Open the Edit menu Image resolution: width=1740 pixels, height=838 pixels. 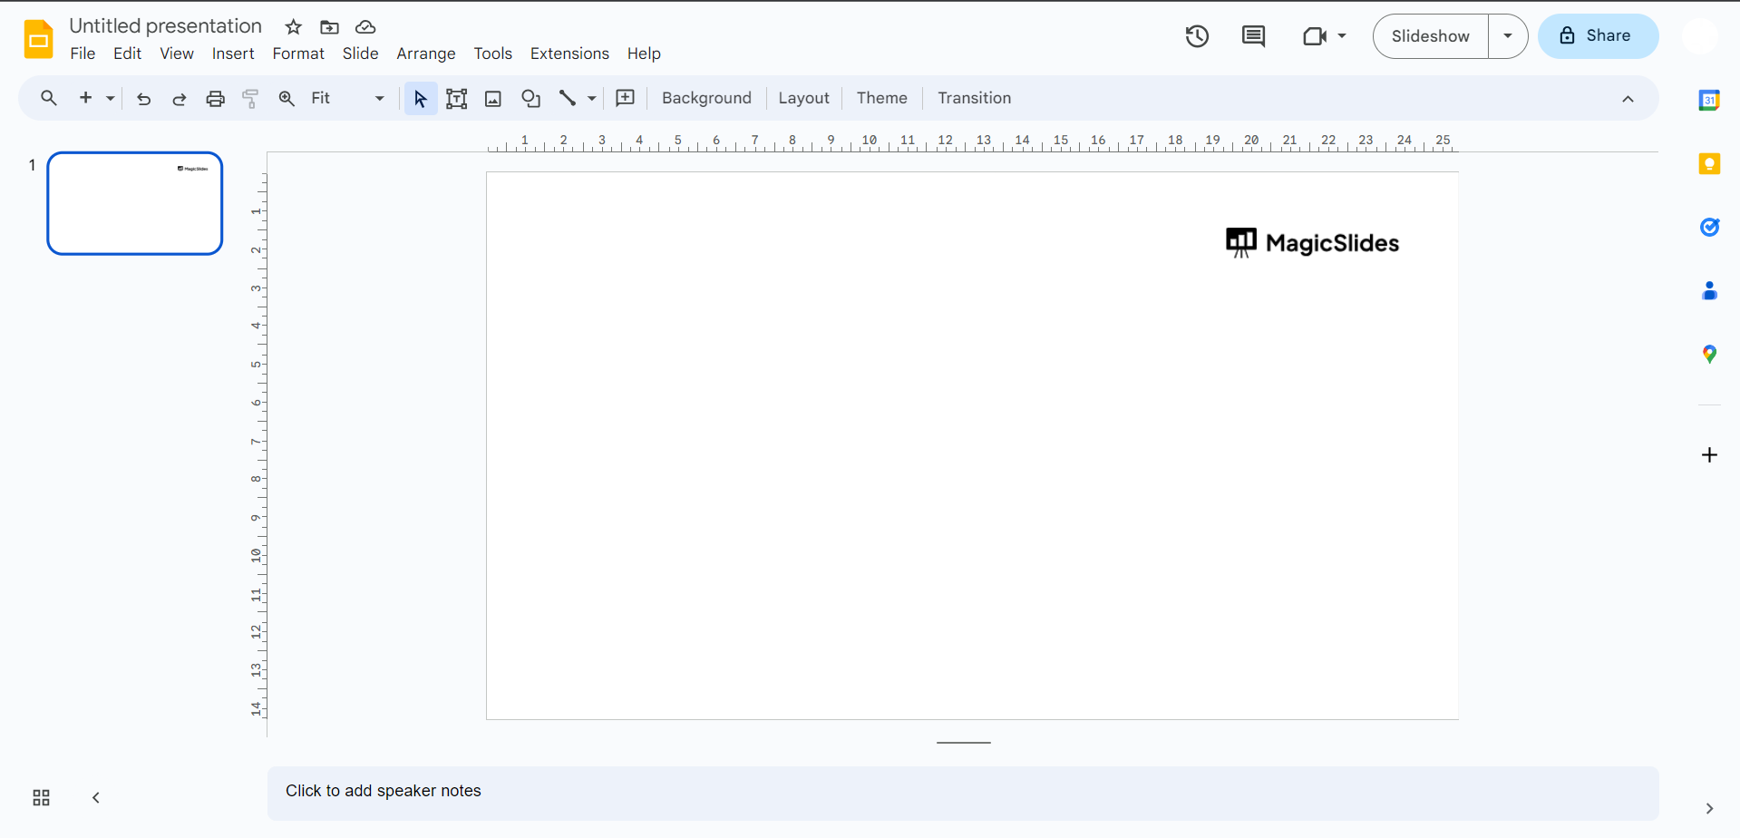point(127,54)
